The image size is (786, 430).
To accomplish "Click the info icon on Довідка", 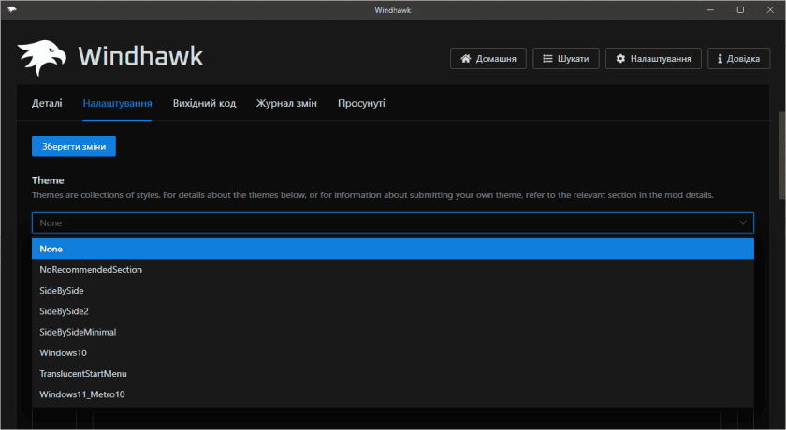I will [720, 59].
